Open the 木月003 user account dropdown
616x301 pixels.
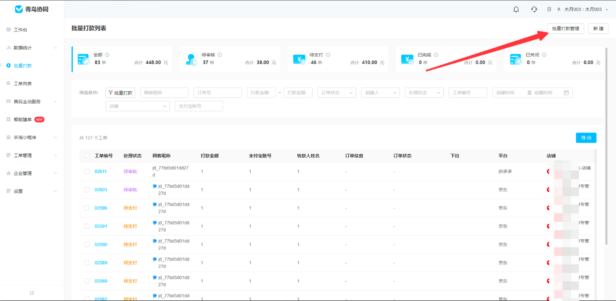[x=583, y=9]
